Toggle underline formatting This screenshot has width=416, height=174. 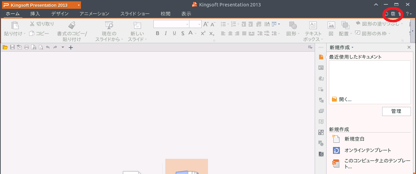(174, 33)
